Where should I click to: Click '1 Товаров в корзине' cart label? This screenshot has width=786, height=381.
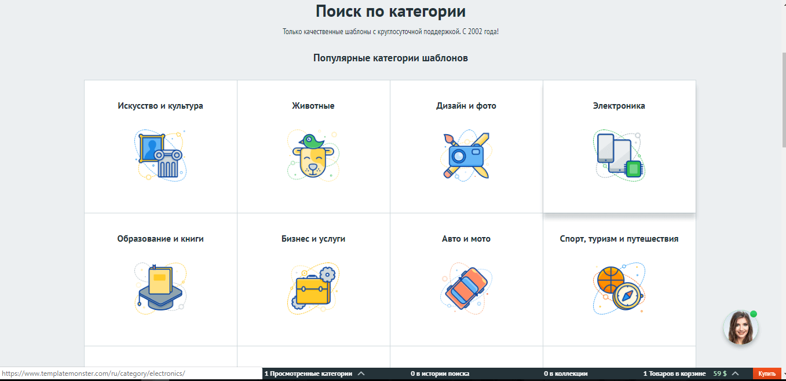coord(674,374)
